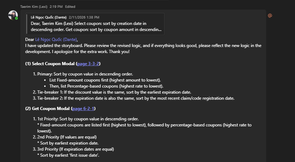
Task: Click the "(2) Get Coupon Modal" heading text
Action: (48, 109)
